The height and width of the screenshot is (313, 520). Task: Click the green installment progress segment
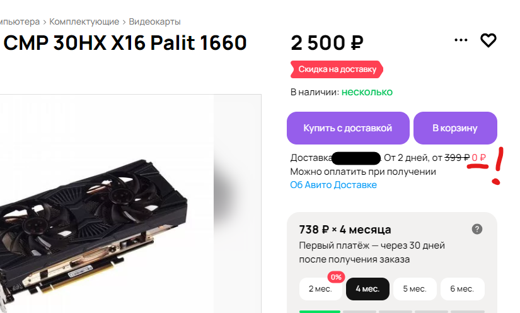[320, 312]
